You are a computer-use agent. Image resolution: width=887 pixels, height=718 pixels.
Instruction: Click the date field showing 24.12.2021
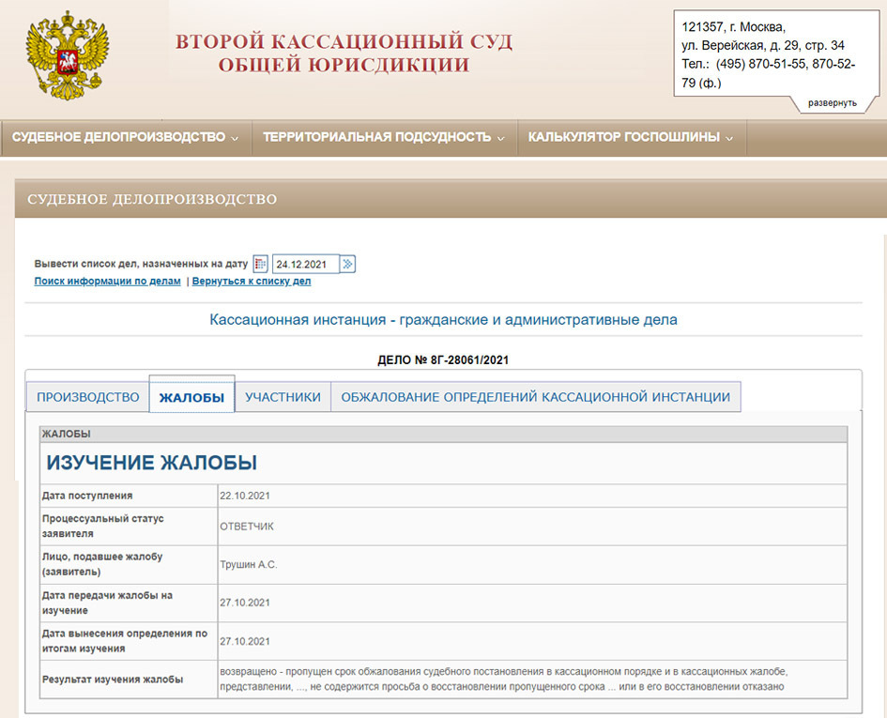pos(305,265)
